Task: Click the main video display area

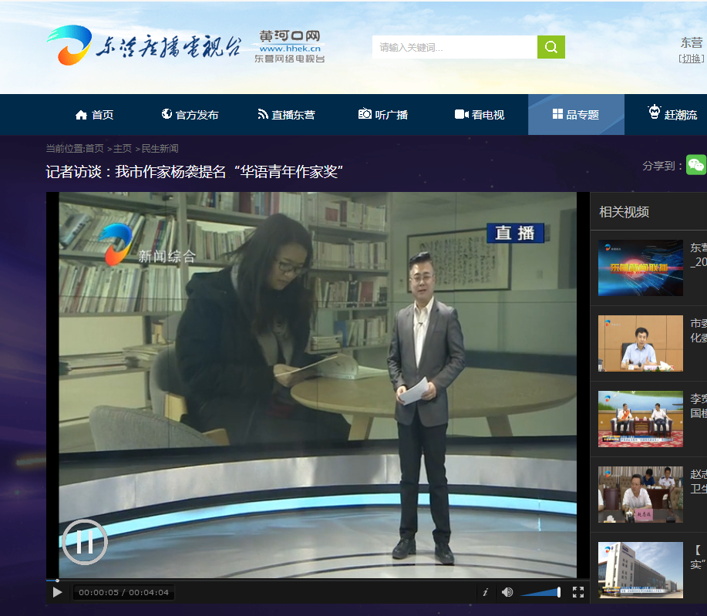Action: pos(318,385)
